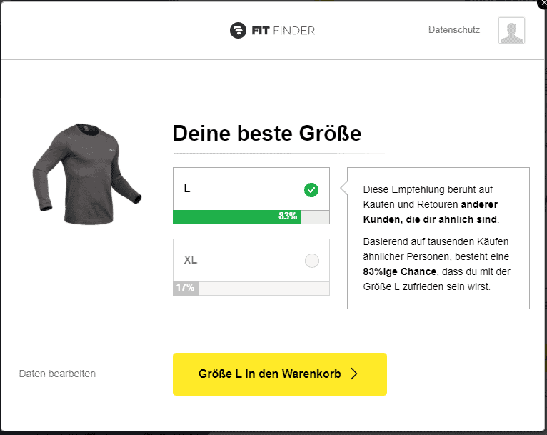Click the Daten bearbeiten link
The image size is (547, 435).
coord(57,374)
